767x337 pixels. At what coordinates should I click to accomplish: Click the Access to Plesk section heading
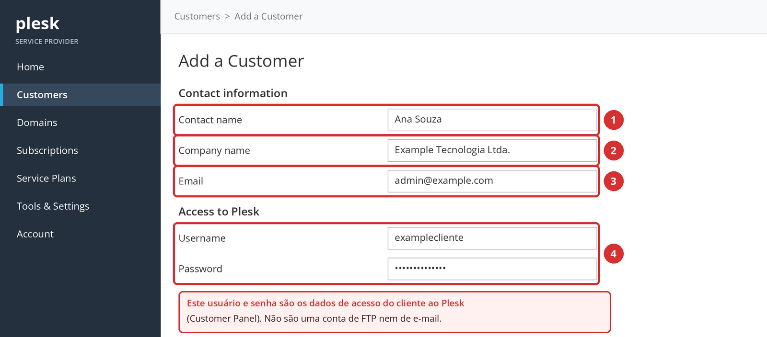tap(219, 212)
